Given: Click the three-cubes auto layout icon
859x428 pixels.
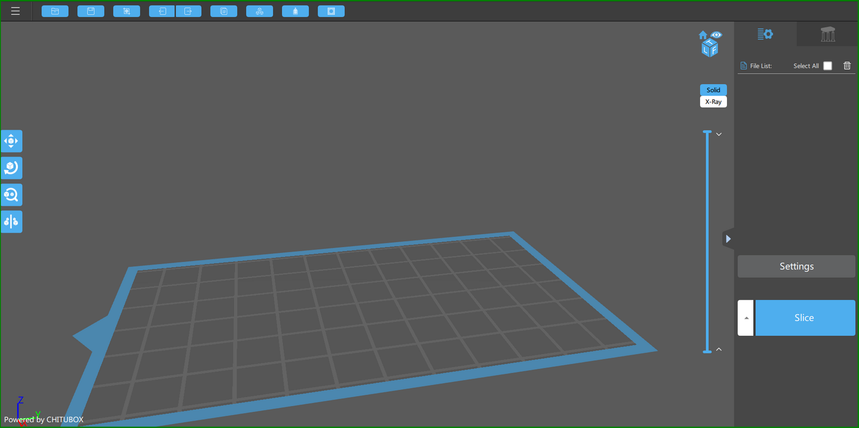Looking at the screenshot, I should (x=259, y=11).
